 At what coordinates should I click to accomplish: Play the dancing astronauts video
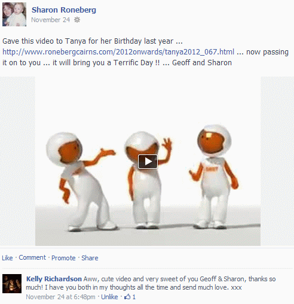tap(148, 162)
